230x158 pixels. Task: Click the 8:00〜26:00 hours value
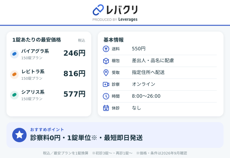(x=146, y=96)
